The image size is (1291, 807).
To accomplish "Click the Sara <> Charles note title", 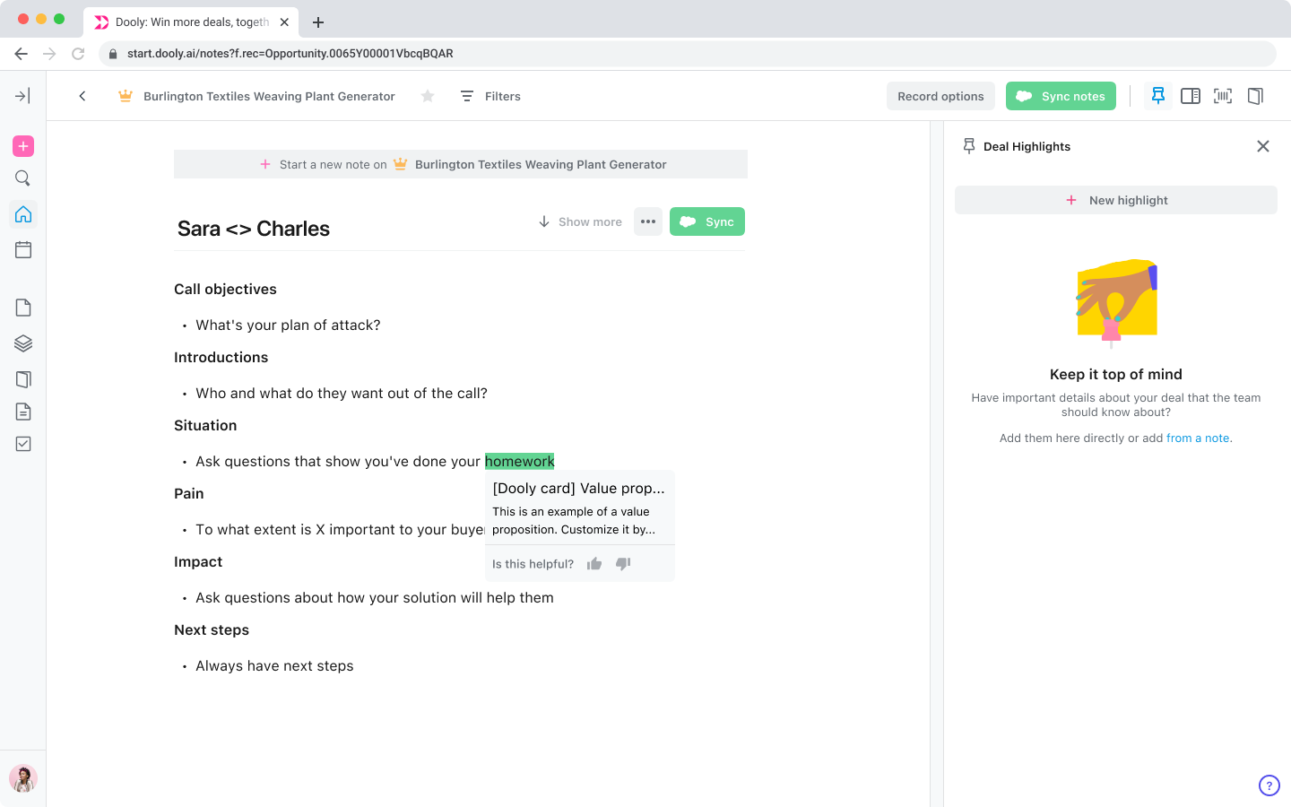I will click(x=254, y=229).
